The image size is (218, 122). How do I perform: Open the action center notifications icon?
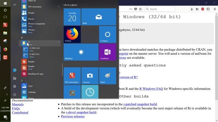(x=5, y=117)
